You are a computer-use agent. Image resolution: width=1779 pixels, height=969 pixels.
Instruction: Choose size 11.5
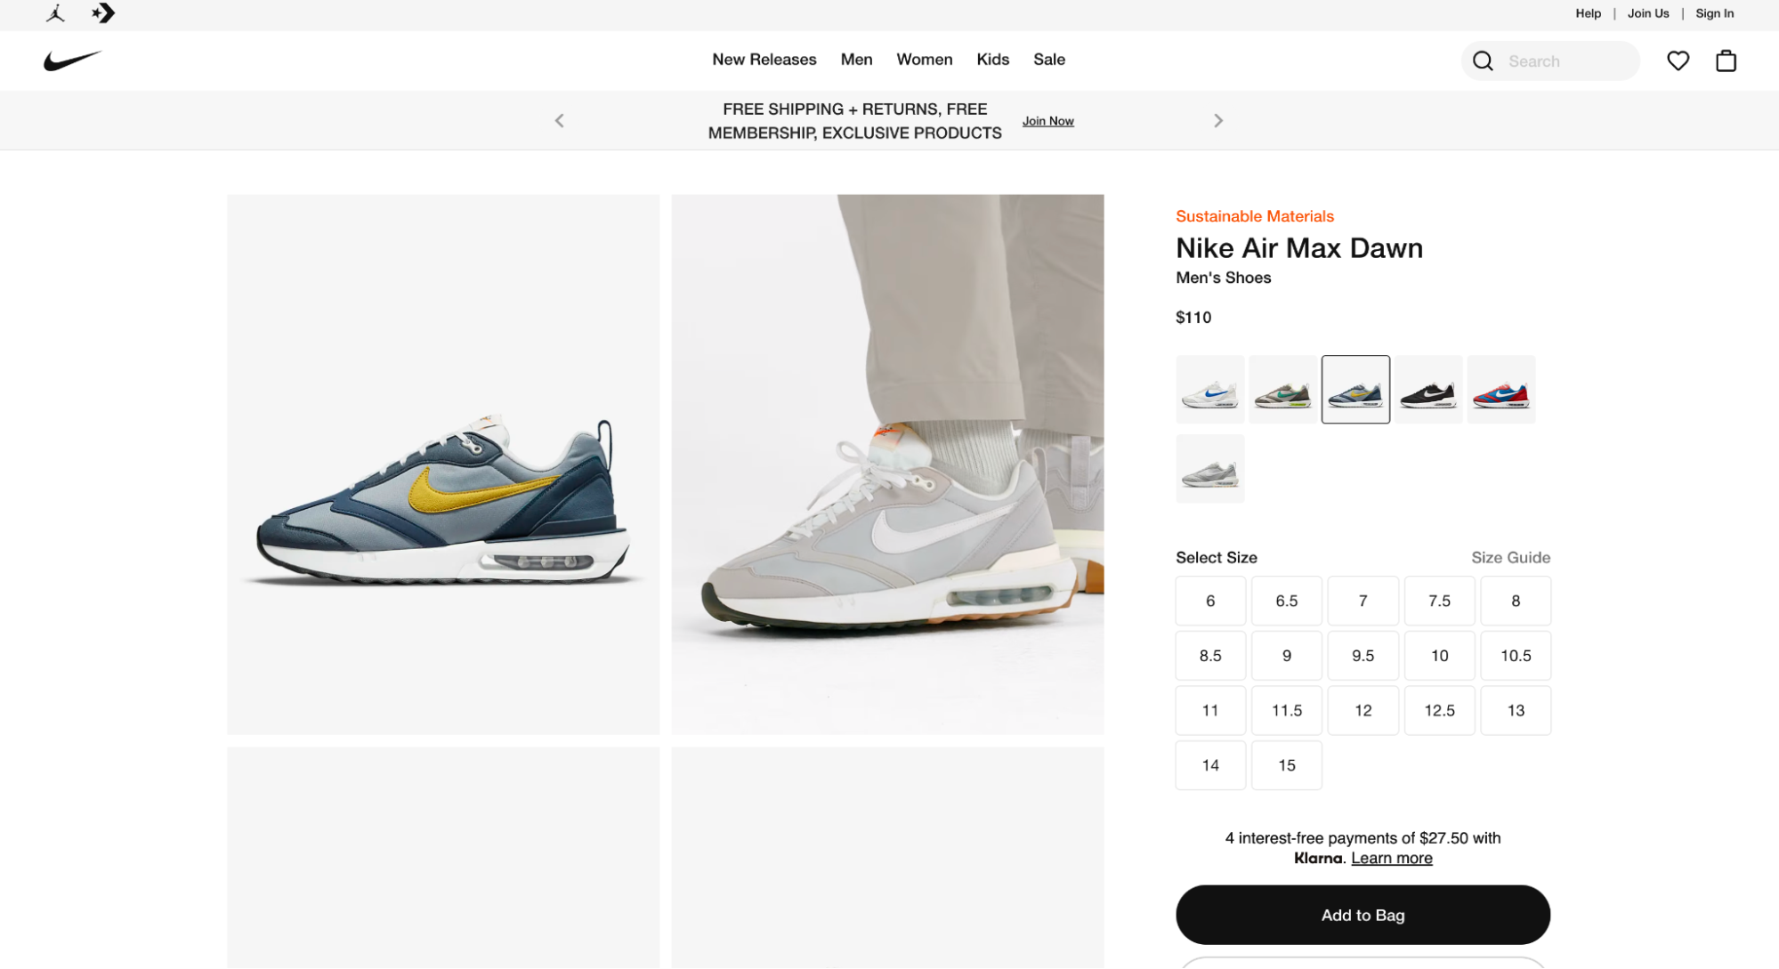[1287, 711]
